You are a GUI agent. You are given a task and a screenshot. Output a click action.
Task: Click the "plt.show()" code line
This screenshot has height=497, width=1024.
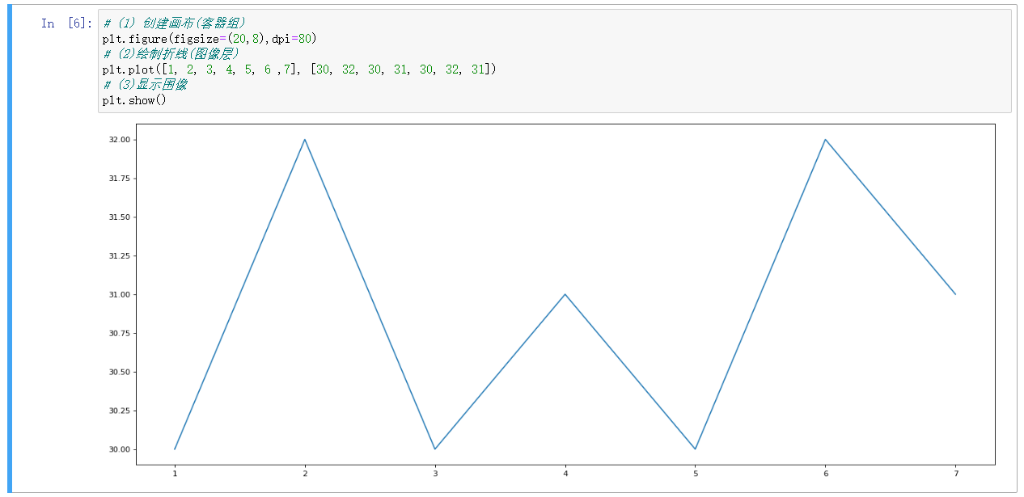pyautogui.click(x=133, y=100)
